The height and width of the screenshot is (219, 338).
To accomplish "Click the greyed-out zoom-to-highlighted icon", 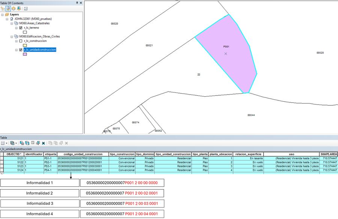I will pos(61,143).
